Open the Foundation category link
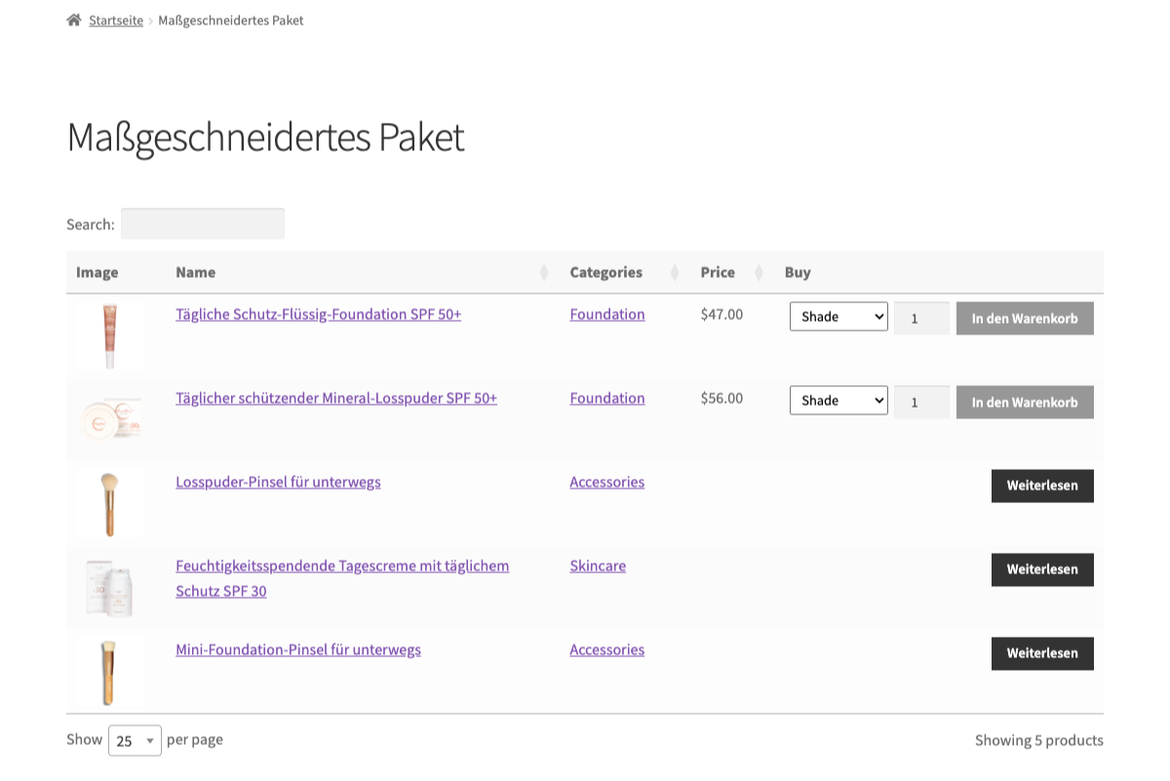Screen dimensions: 1170x781 pos(606,314)
